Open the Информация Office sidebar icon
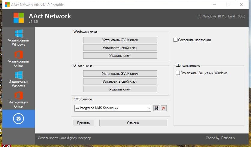The image size is (251, 147). pos(18,96)
